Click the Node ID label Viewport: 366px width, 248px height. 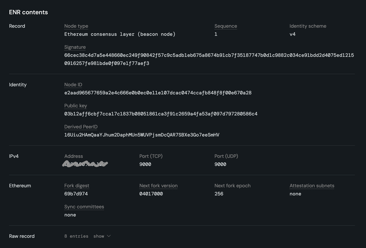click(73, 85)
